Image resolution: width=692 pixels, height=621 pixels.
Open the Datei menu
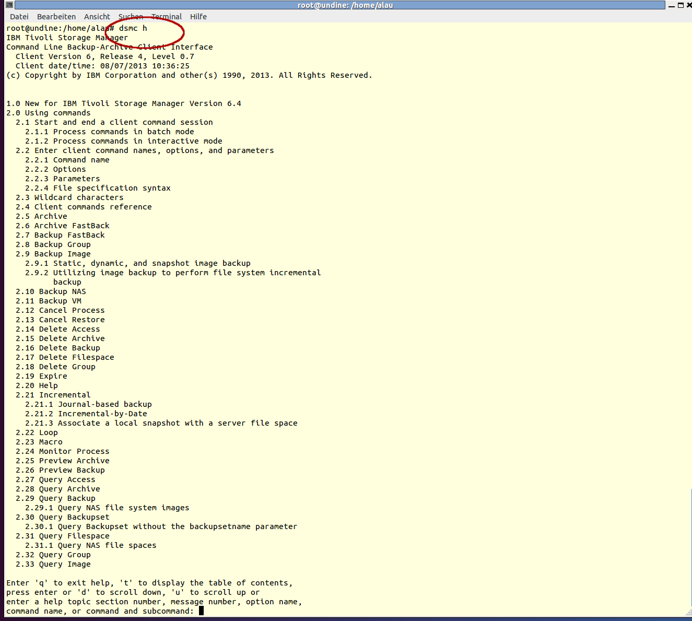(x=19, y=17)
